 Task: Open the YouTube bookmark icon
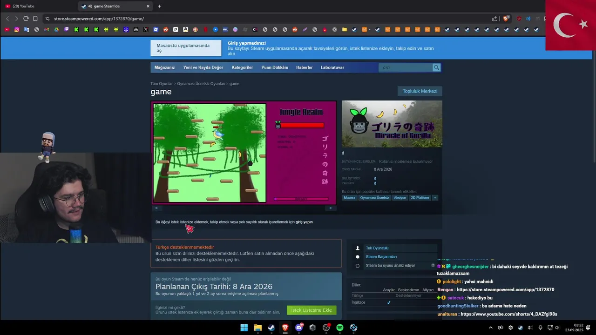[7, 29]
